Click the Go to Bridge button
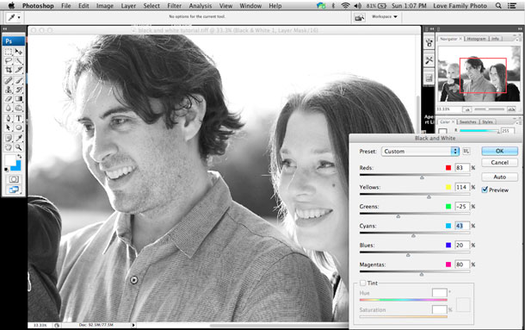 tap(359, 17)
